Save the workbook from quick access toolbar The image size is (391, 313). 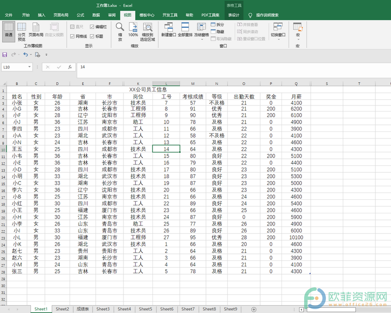(x=5, y=54)
